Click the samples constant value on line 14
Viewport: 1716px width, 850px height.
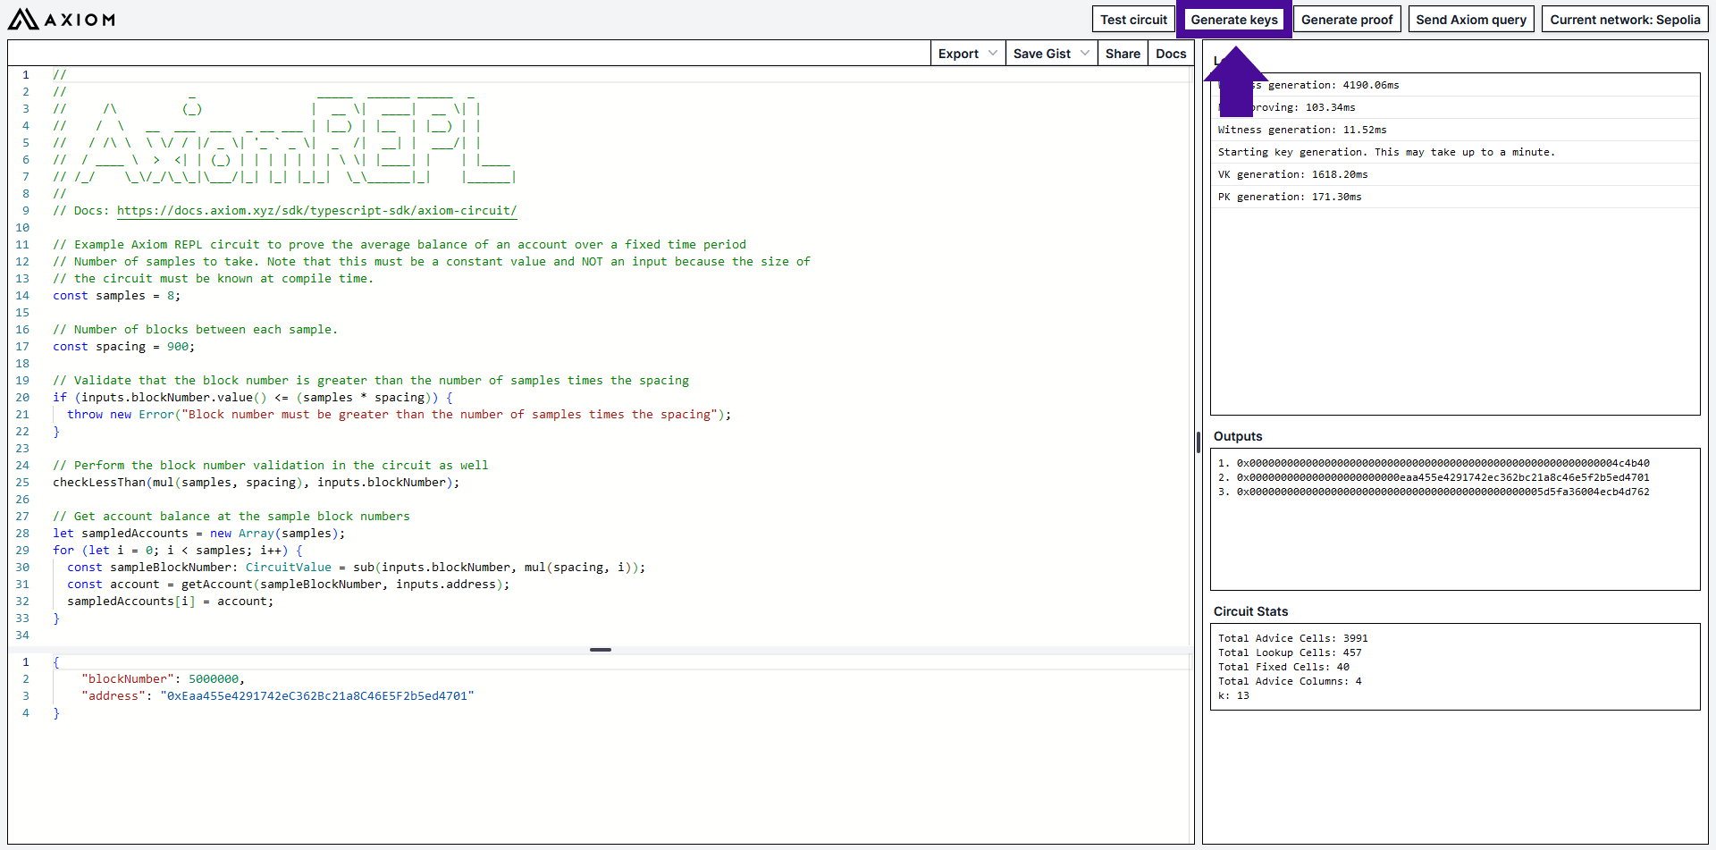[x=170, y=296]
